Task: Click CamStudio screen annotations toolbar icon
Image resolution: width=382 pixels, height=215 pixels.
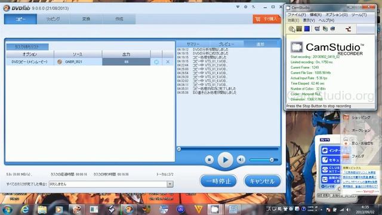Action: pos(333,29)
